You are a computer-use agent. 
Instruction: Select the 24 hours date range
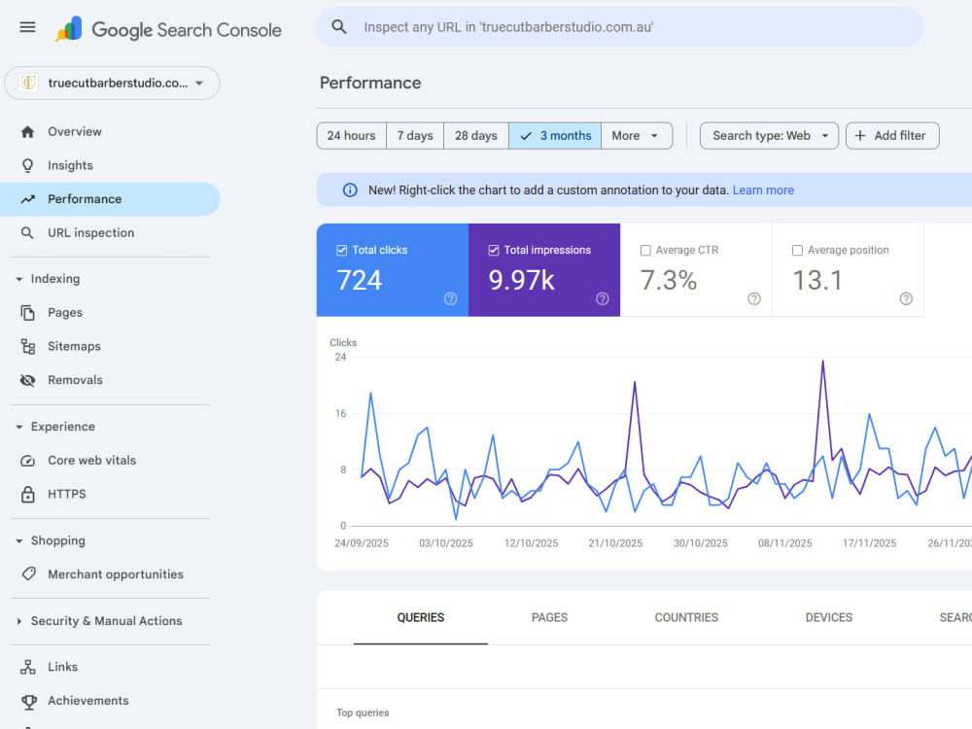[x=352, y=136]
